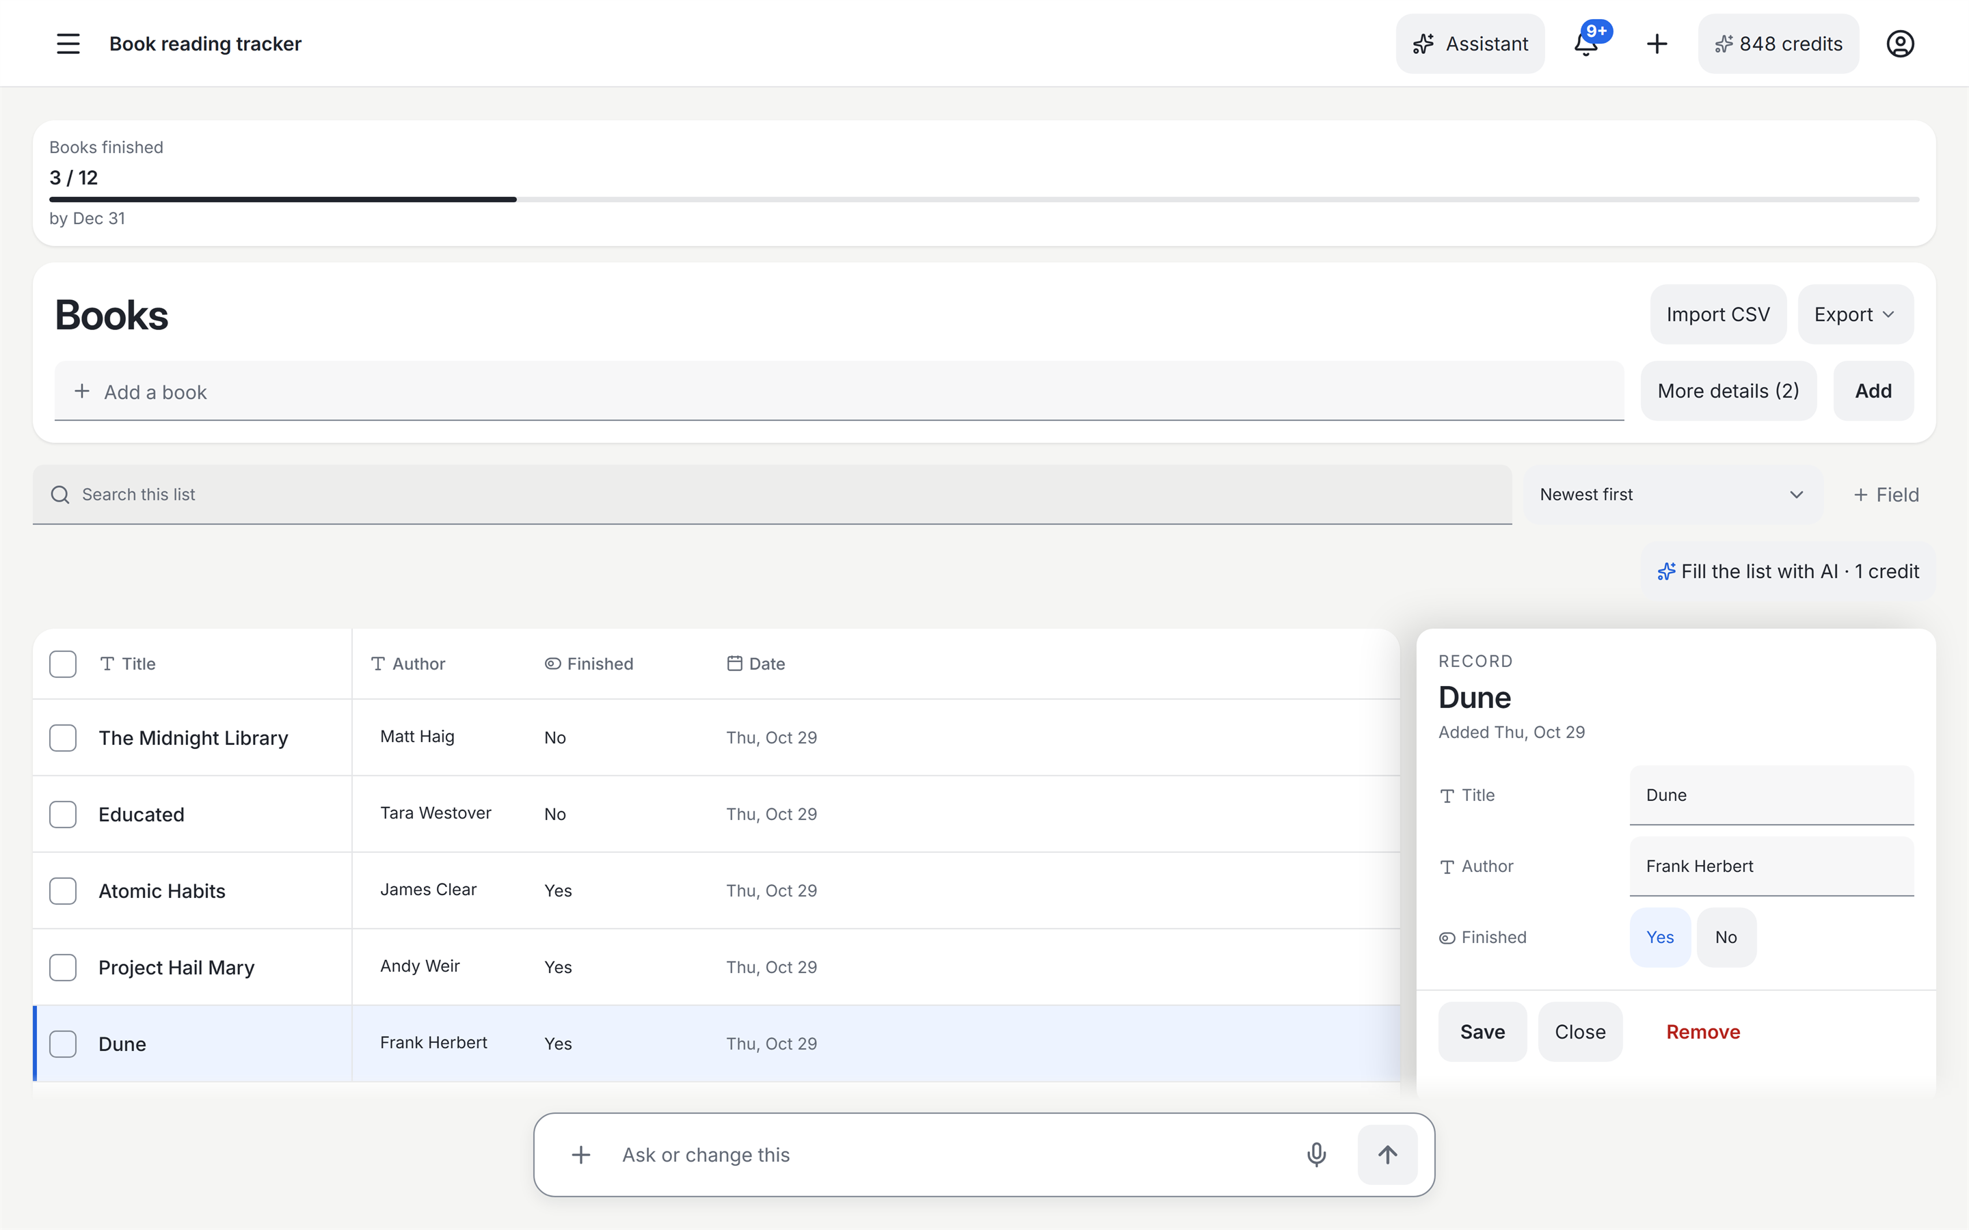Focus the Search this list field
Screen dimensions: 1969x1230
(771, 495)
